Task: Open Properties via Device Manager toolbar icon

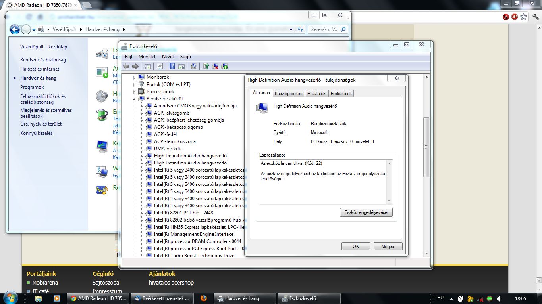Action: (x=160, y=67)
